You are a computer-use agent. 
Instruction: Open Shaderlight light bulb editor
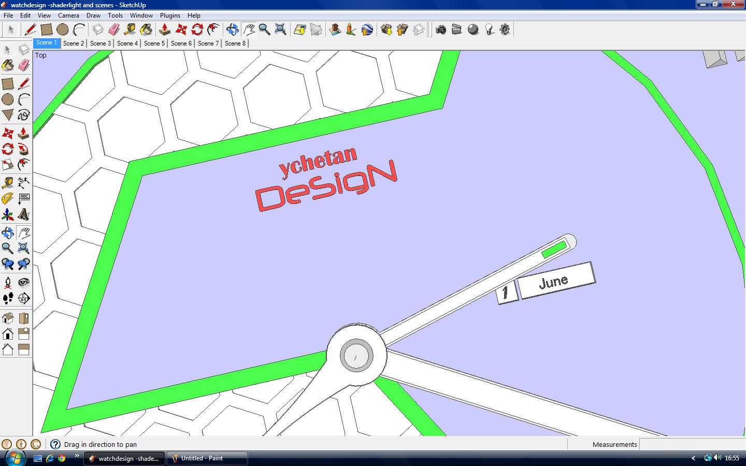[489, 30]
